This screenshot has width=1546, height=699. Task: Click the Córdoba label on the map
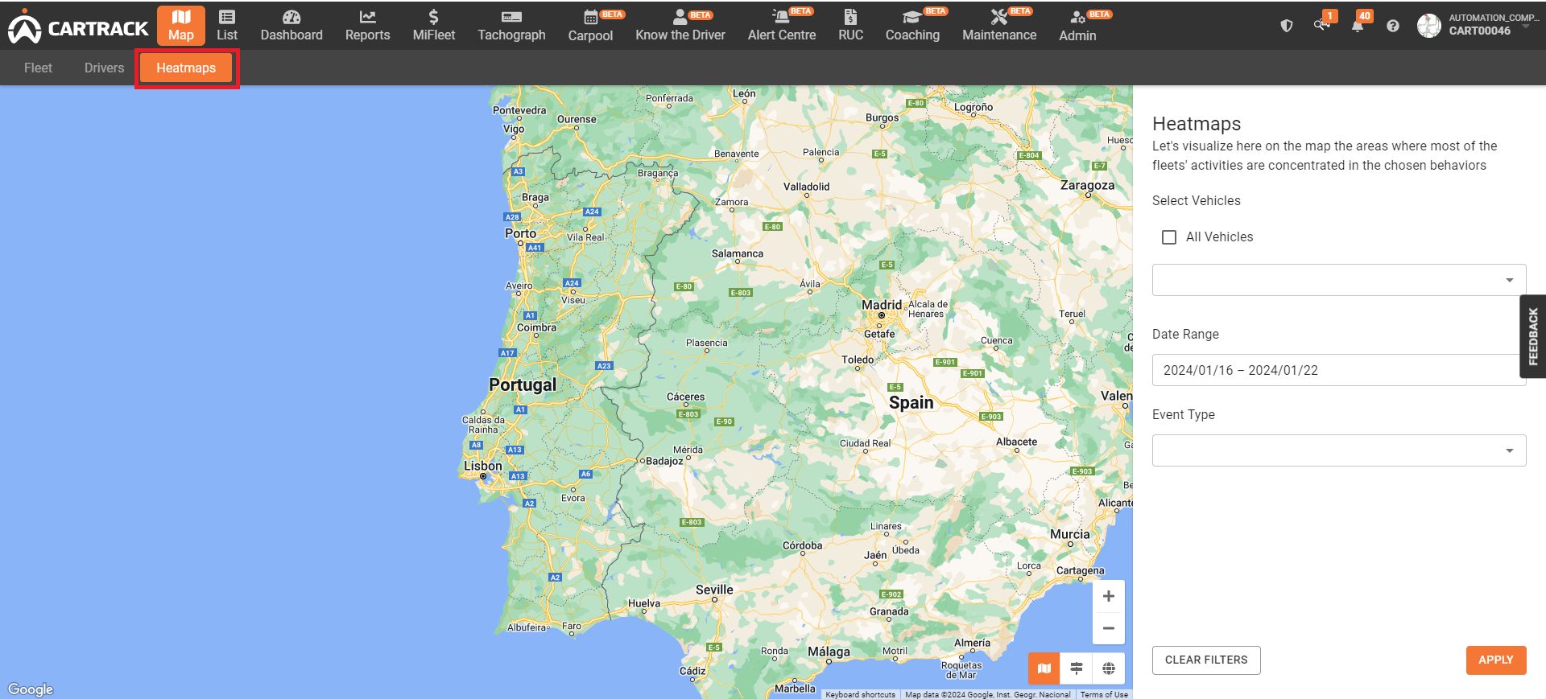(x=803, y=545)
